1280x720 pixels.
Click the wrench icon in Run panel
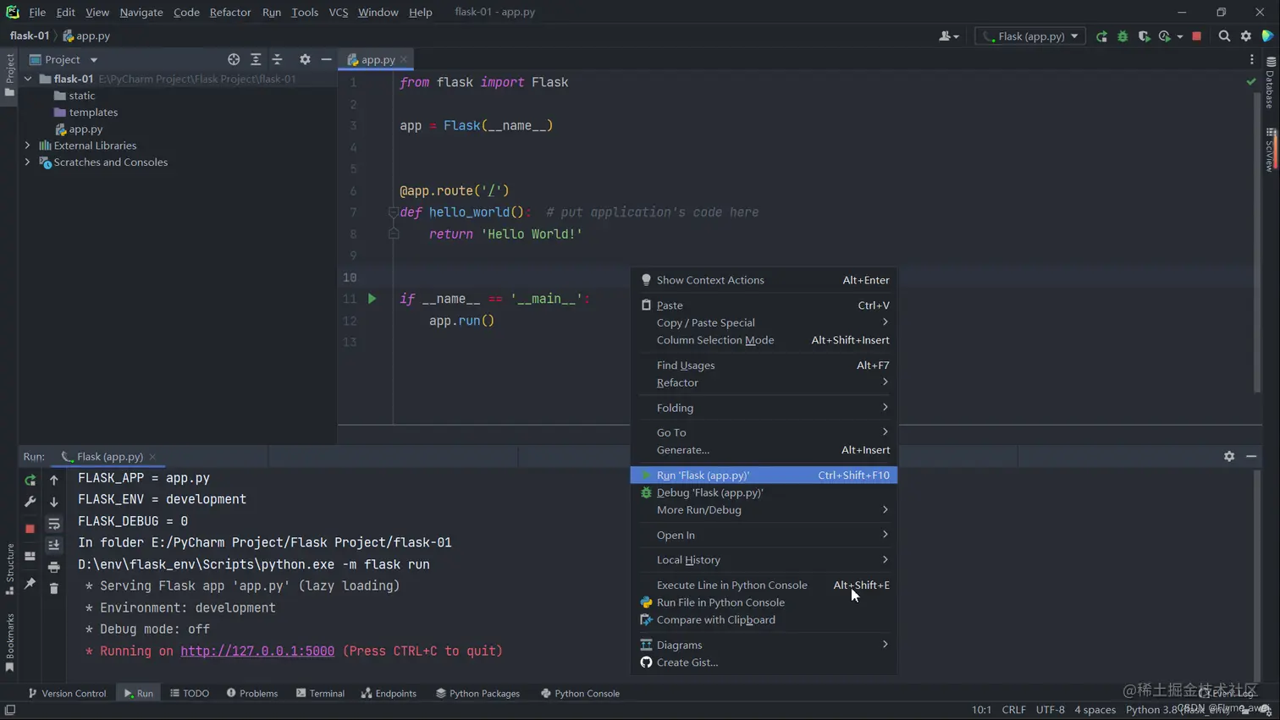(x=30, y=502)
